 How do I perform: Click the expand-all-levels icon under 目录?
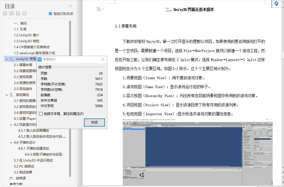pyautogui.click(x=5, y=13)
